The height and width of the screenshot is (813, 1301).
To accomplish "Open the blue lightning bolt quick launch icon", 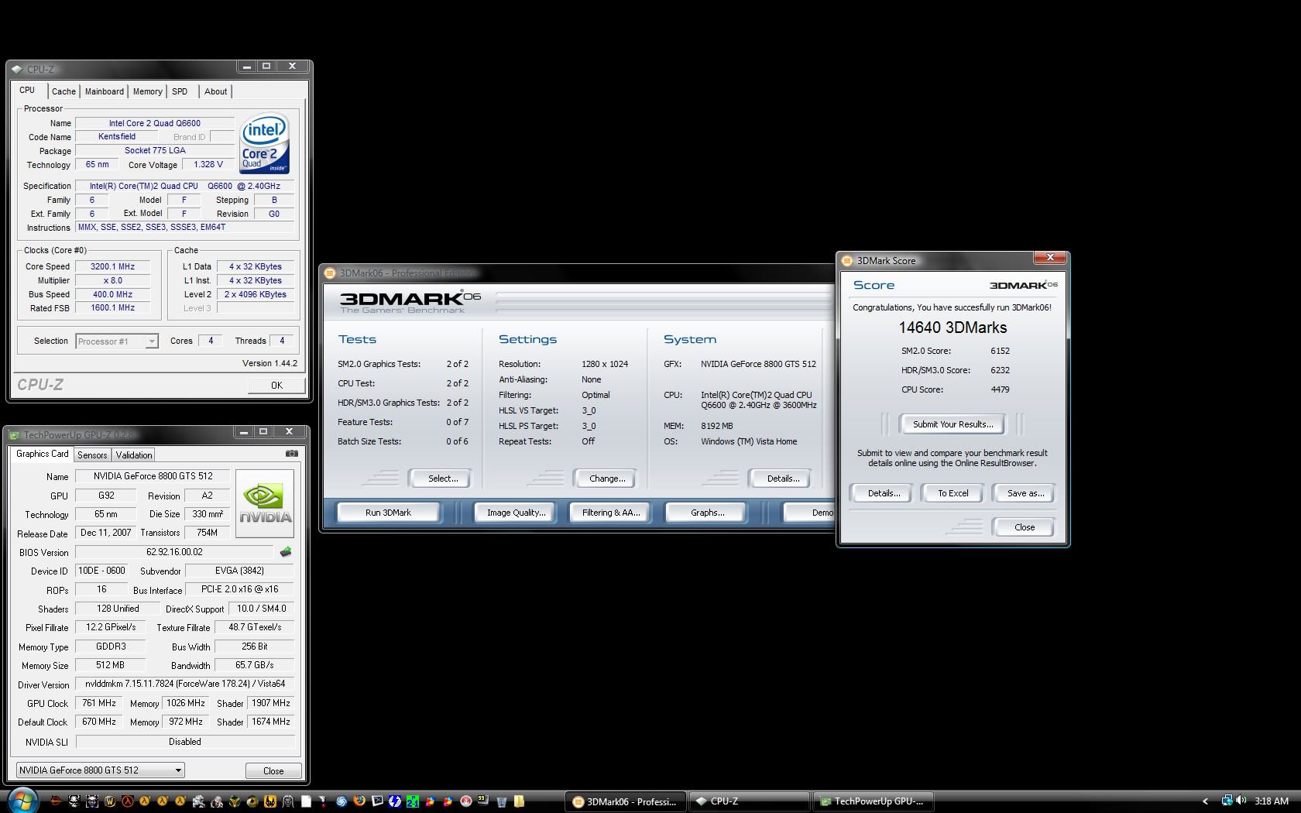I will click(x=394, y=801).
